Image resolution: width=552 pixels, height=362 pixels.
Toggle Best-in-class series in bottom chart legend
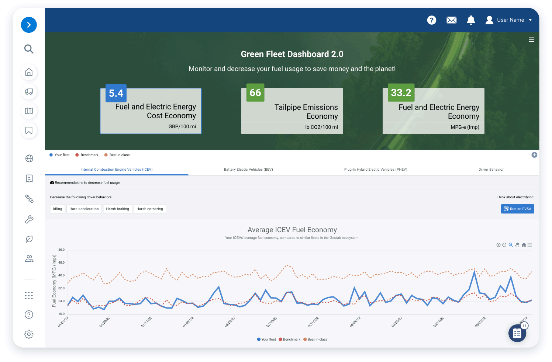[x=315, y=340]
